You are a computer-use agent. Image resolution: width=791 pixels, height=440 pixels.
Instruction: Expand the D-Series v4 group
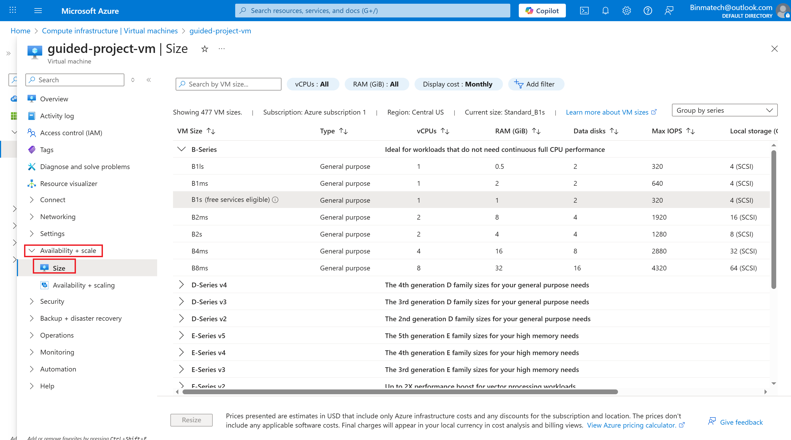click(181, 285)
